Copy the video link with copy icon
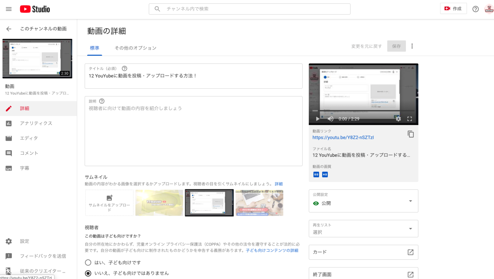Viewport: 494px width, 279px height. tap(410, 134)
